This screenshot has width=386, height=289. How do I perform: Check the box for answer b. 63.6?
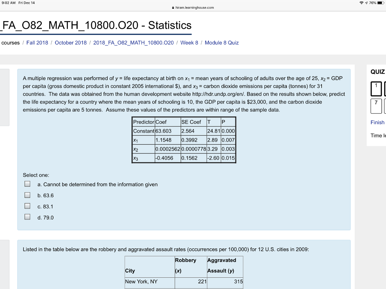point(27,195)
